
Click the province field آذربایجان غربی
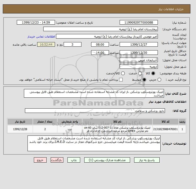[139, 60]
